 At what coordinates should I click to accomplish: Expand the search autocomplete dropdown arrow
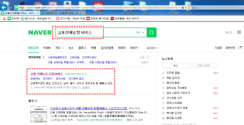(143, 33)
